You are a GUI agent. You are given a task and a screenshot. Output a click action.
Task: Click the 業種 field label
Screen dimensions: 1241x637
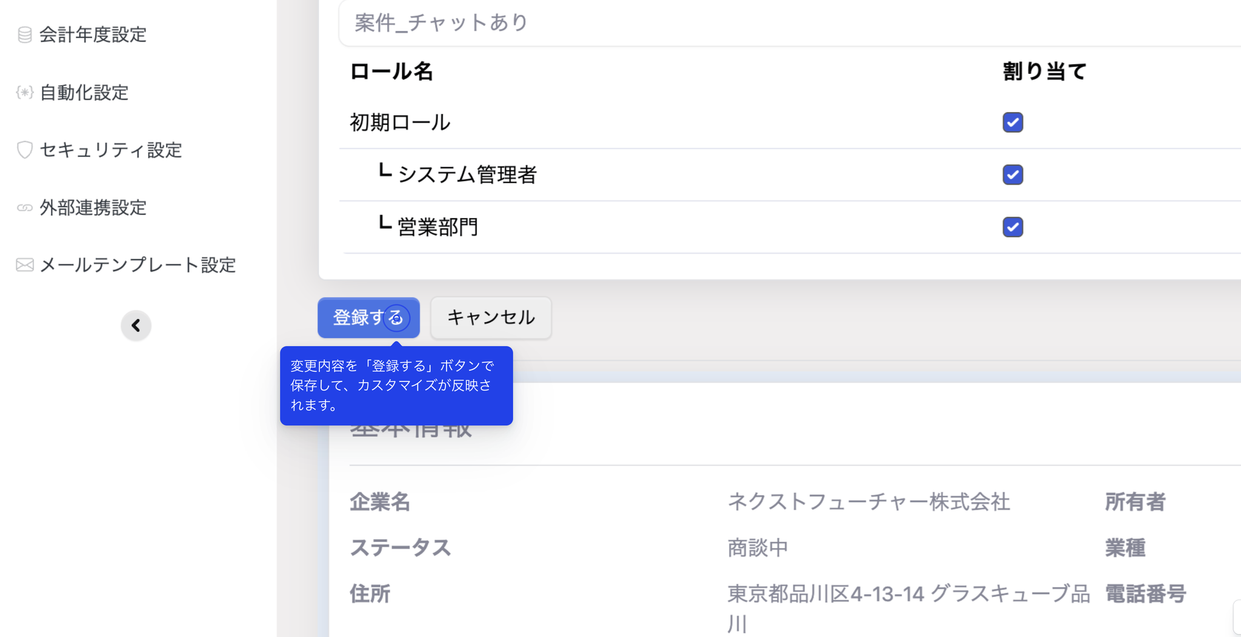coord(1125,547)
